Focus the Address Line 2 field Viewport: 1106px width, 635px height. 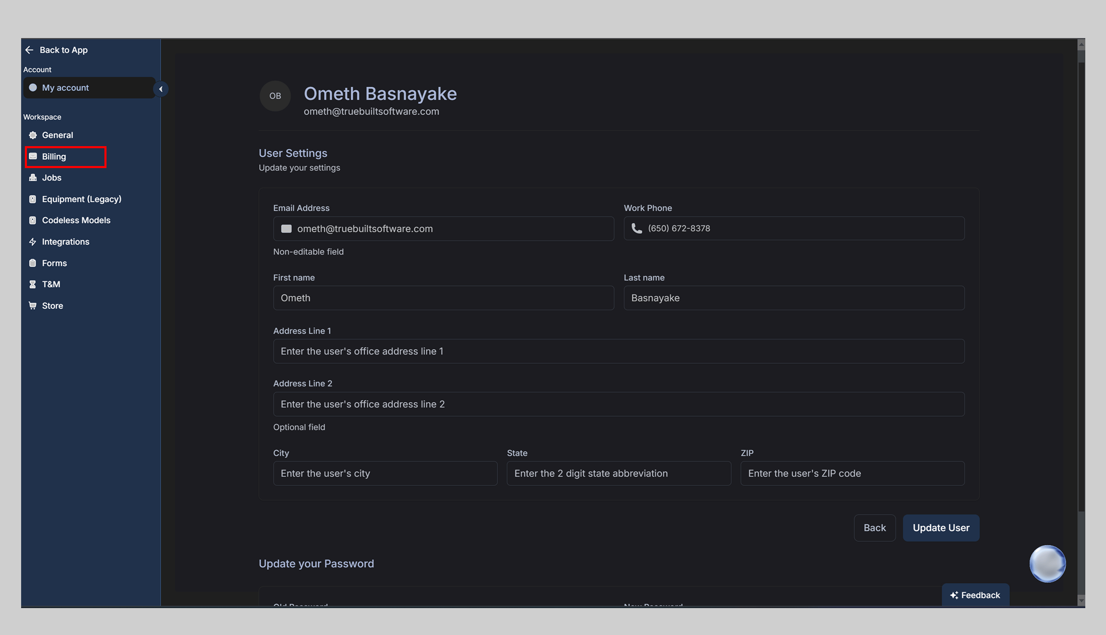coord(619,404)
